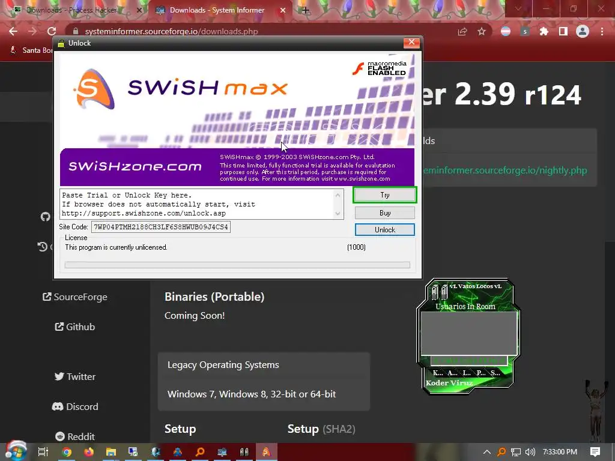The image size is (615, 461).
Task: Launch Firefox from the taskbar
Action: click(89, 452)
